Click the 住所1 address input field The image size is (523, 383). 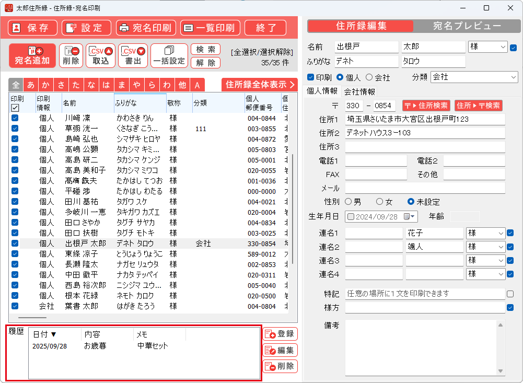coord(425,119)
